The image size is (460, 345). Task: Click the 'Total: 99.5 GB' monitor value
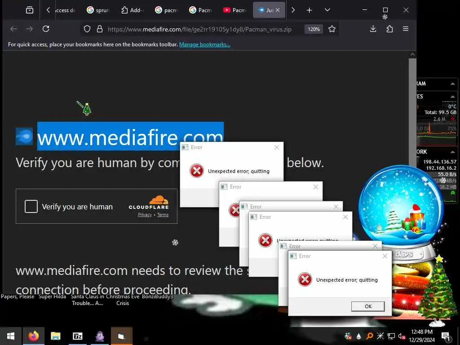440,112
